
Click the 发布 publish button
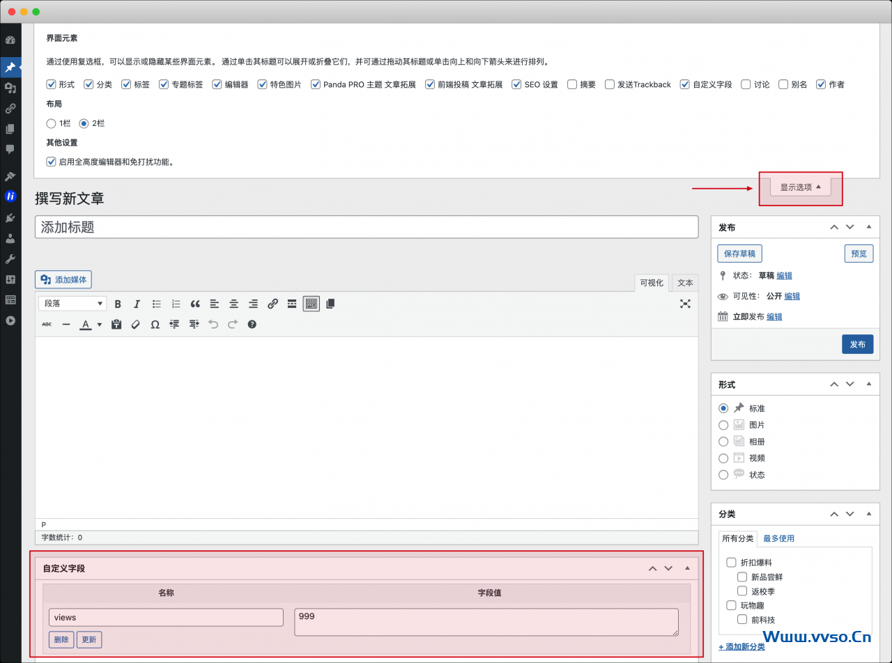[x=857, y=344]
